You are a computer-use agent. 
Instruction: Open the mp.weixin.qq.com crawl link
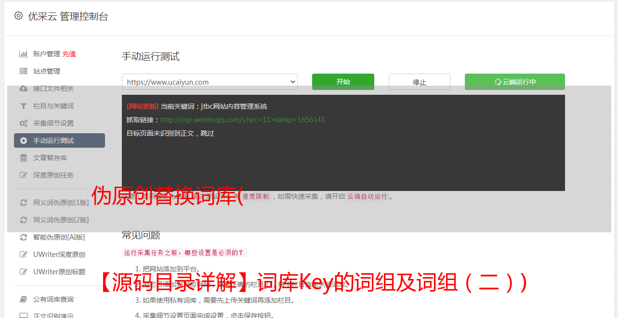tap(242, 120)
